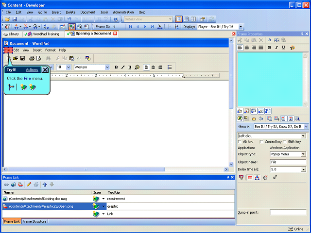This screenshot has height=233, width=311.
Task: Click the Open icon in WordPad toolbar
Action: pos(15,58)
